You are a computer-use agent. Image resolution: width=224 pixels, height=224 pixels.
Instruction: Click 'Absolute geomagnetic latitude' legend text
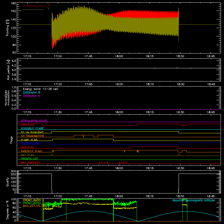point(193,200)
